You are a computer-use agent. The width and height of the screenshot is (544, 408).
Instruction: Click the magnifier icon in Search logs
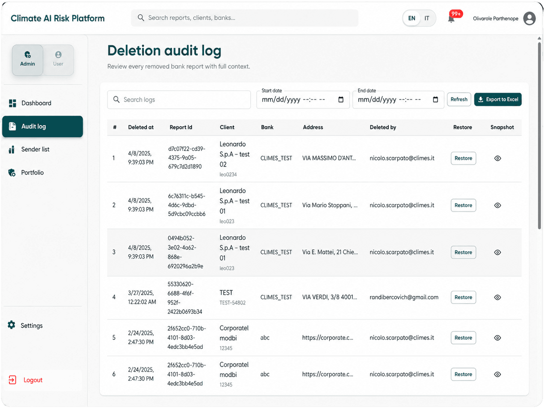(x=116, y=100)
